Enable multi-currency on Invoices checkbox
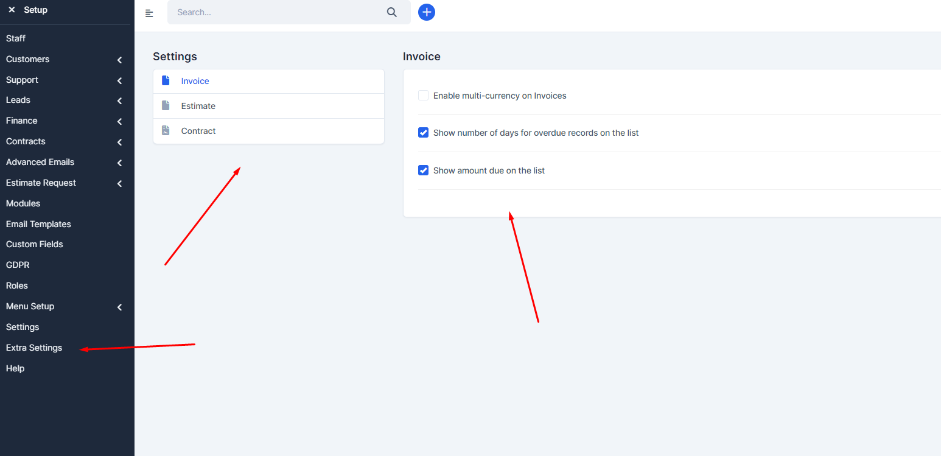The image size is (941, 456). [x=424, y=96]
